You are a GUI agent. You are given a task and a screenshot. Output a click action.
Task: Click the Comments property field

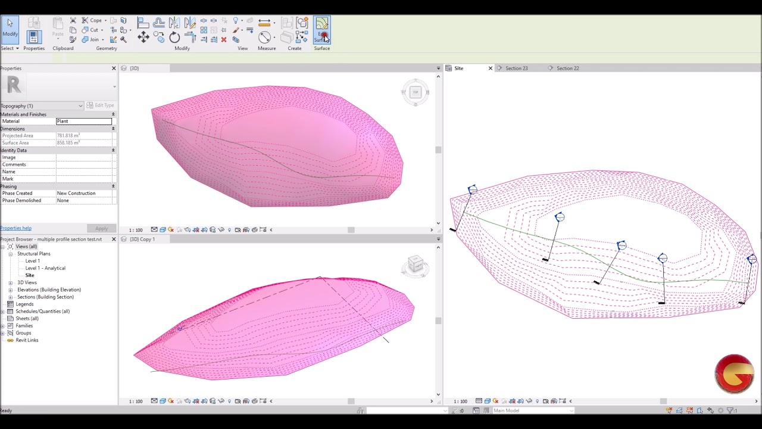point(84,164)
